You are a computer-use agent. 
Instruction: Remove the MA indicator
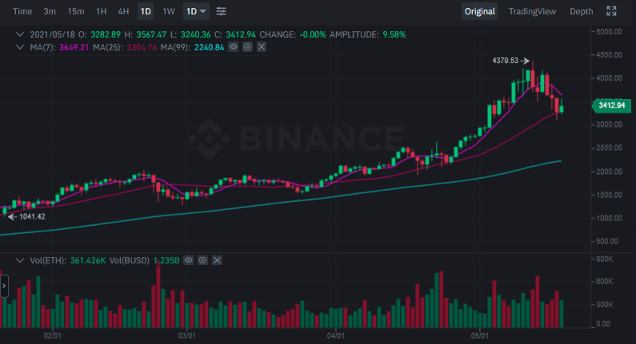pyautogui.click(x=262, y=47)
